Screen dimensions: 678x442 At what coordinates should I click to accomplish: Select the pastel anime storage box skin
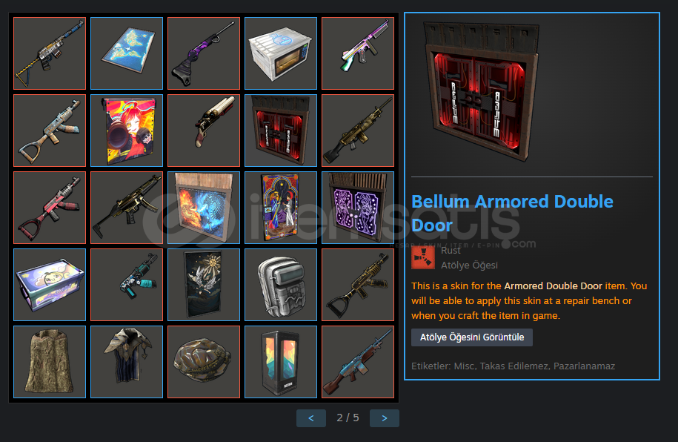[x=50, y=285]
